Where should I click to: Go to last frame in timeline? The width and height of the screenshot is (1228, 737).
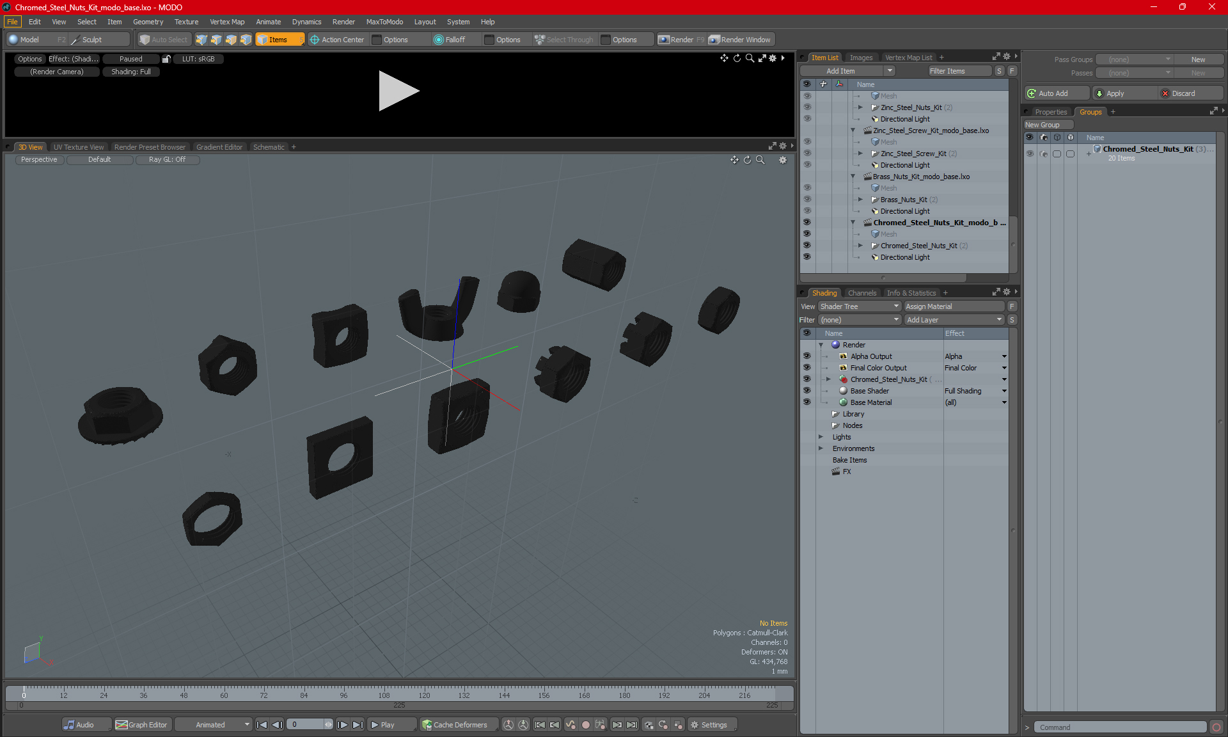(x=358, y=725)
